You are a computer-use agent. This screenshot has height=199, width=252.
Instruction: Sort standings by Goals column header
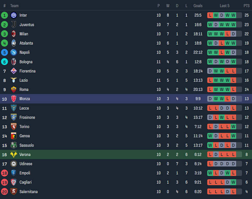pyautogui.click(x=198, y=6)
